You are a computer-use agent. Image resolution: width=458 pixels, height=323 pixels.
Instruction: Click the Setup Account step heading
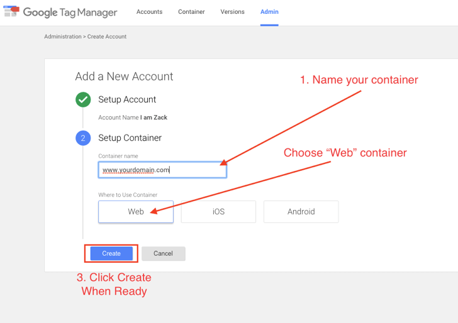(x=127, y=99)
